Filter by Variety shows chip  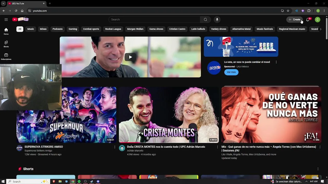[219, 29]
